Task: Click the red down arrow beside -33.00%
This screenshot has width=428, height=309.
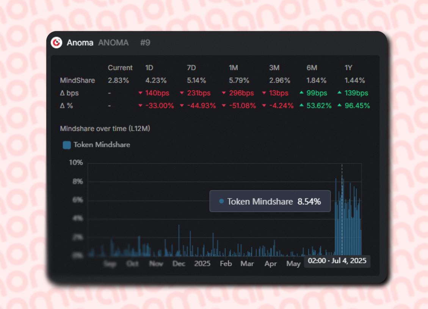Action: 140,106
